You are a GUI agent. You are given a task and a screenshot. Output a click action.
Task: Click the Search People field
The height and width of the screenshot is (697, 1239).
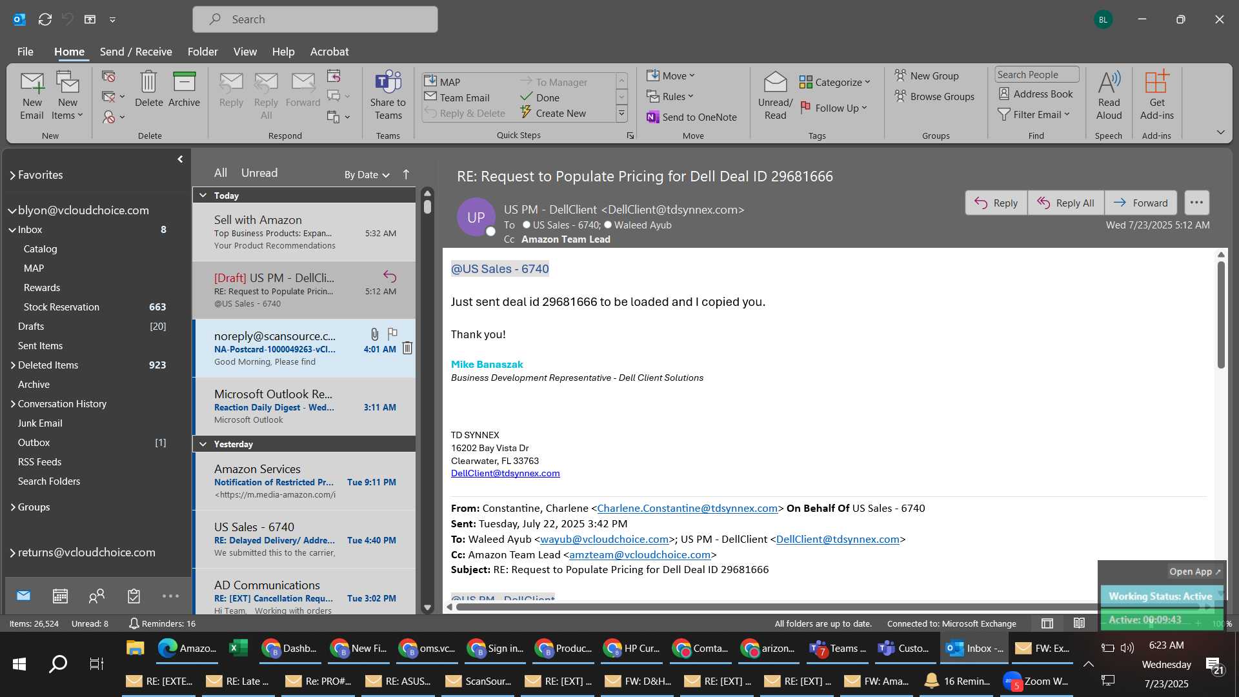(1036, 74)
